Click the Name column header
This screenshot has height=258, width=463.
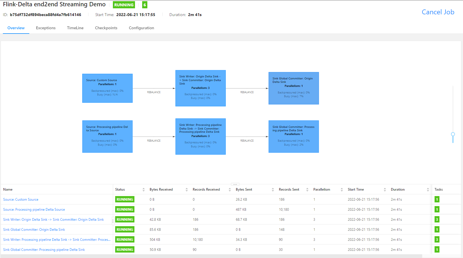point(8,189)
